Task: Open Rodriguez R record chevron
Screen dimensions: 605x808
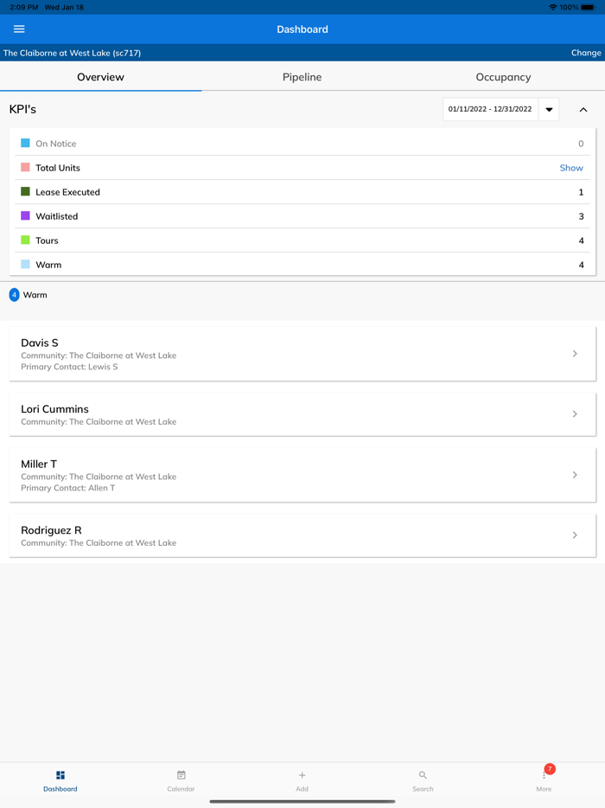Action: 575,535
